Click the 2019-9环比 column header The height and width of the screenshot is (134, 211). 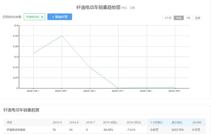134,122
